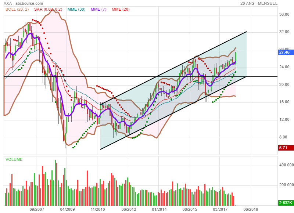This screenshot has height=213, width=294.
Task: Click the 04/2009 date axis label
Action: (x=67, y=209)
